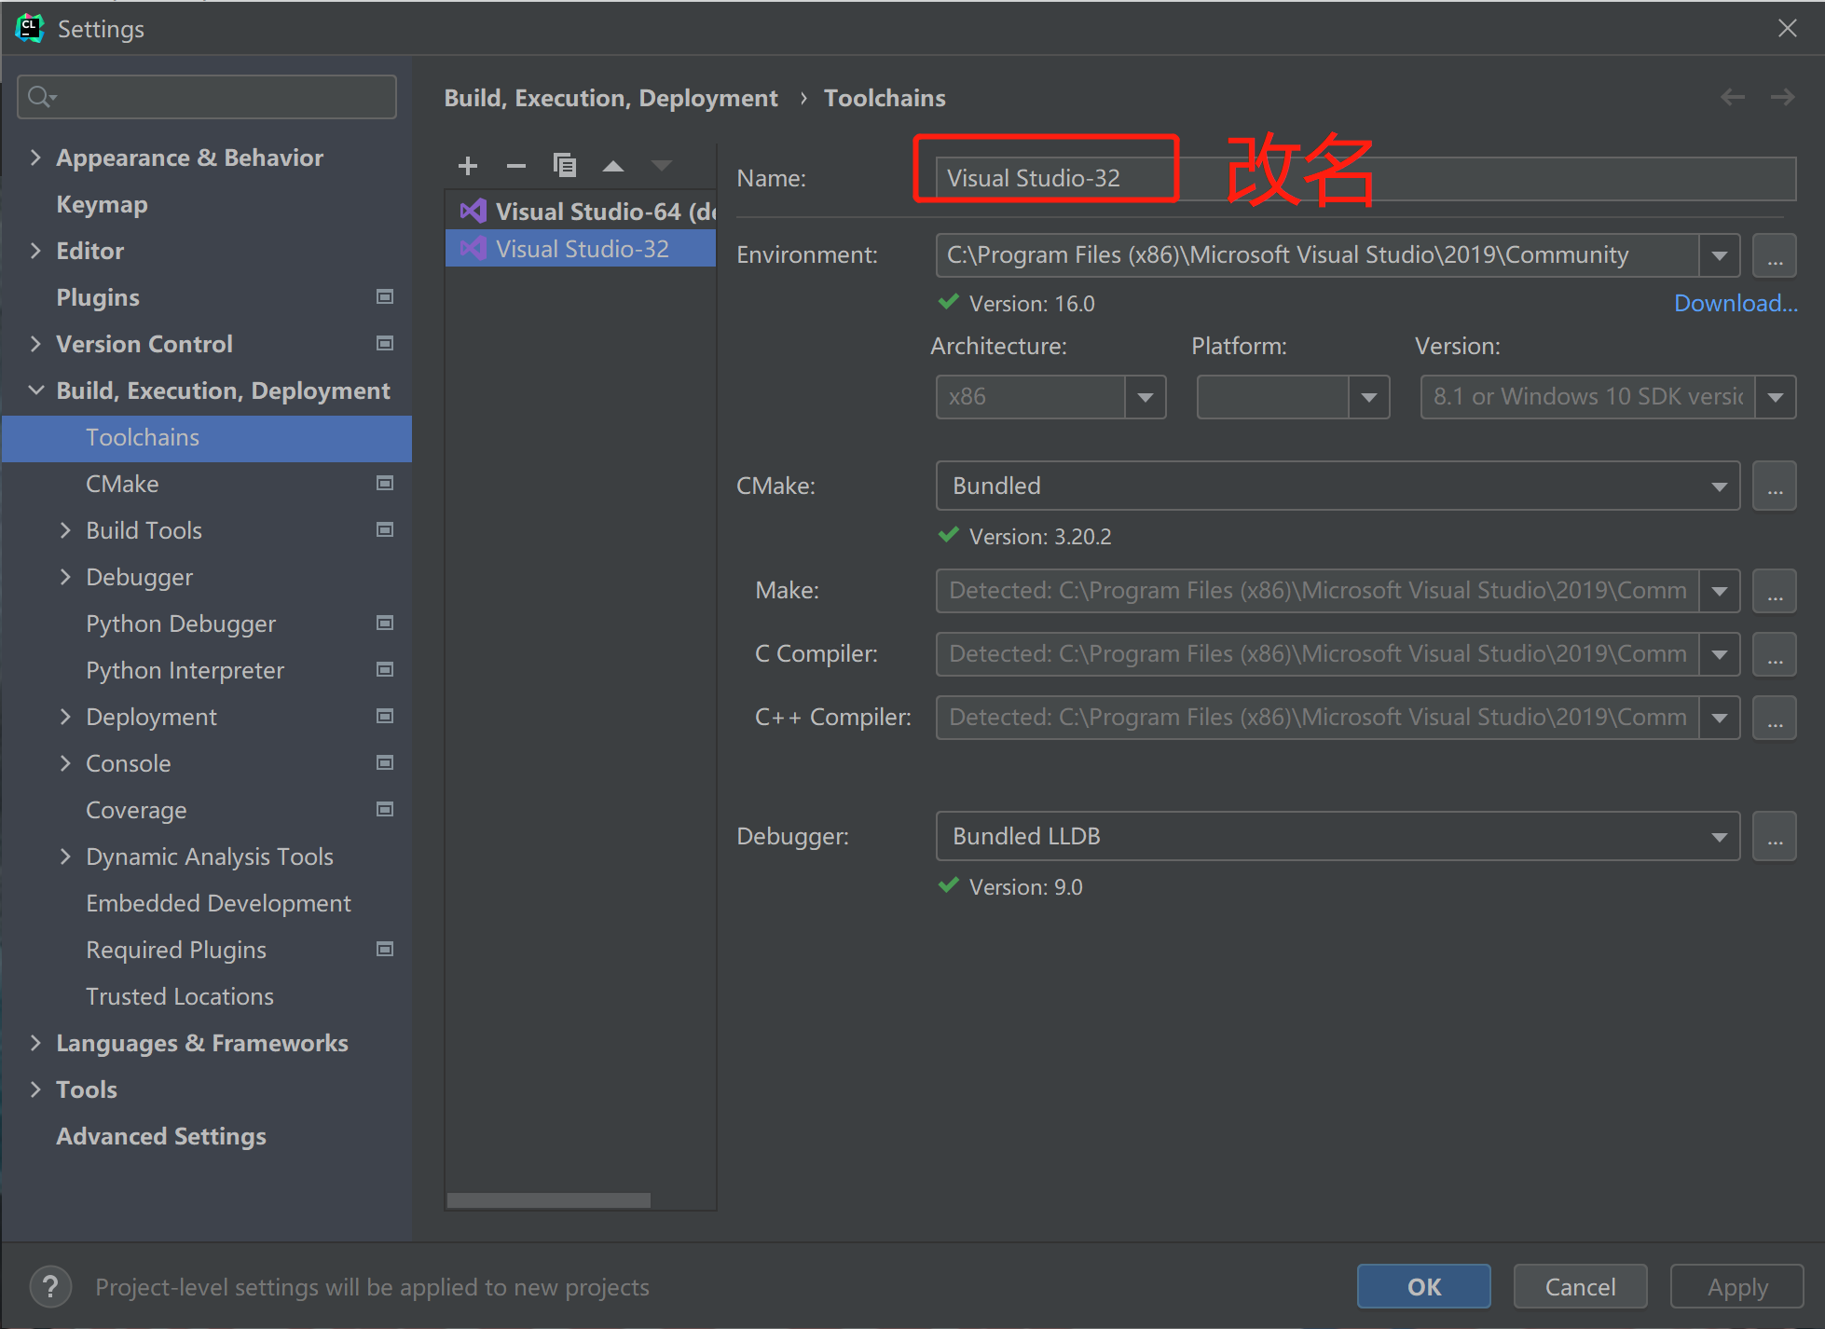Click the Python Debugger project-level icon
The height and width of the screenshot is (1329, 1825).
pyautogui.click(x=384, y=623)
